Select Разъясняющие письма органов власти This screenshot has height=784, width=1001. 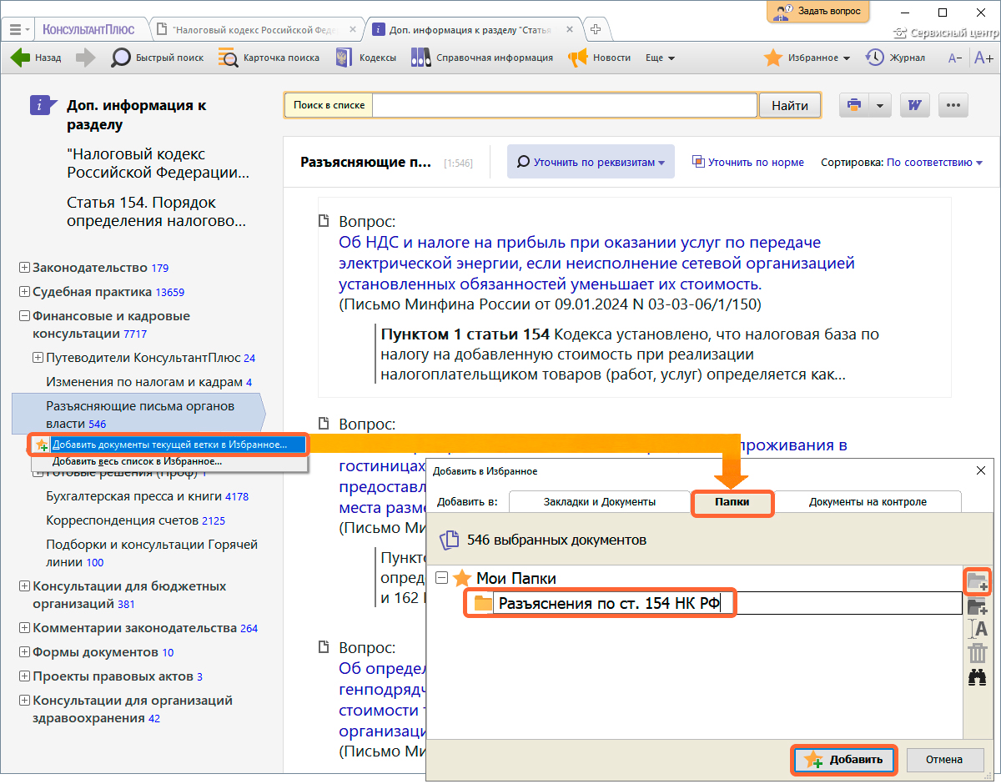(x=138, y=415)
